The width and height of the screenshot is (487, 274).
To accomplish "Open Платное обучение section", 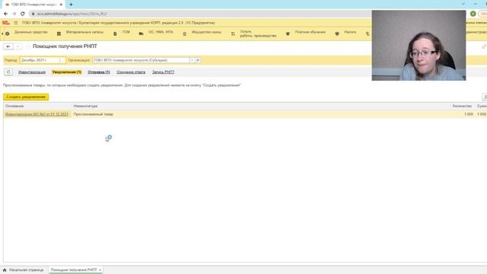I will [x=310, y=32].
